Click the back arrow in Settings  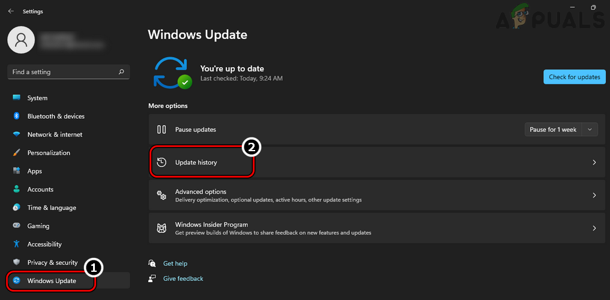point(11,11)
